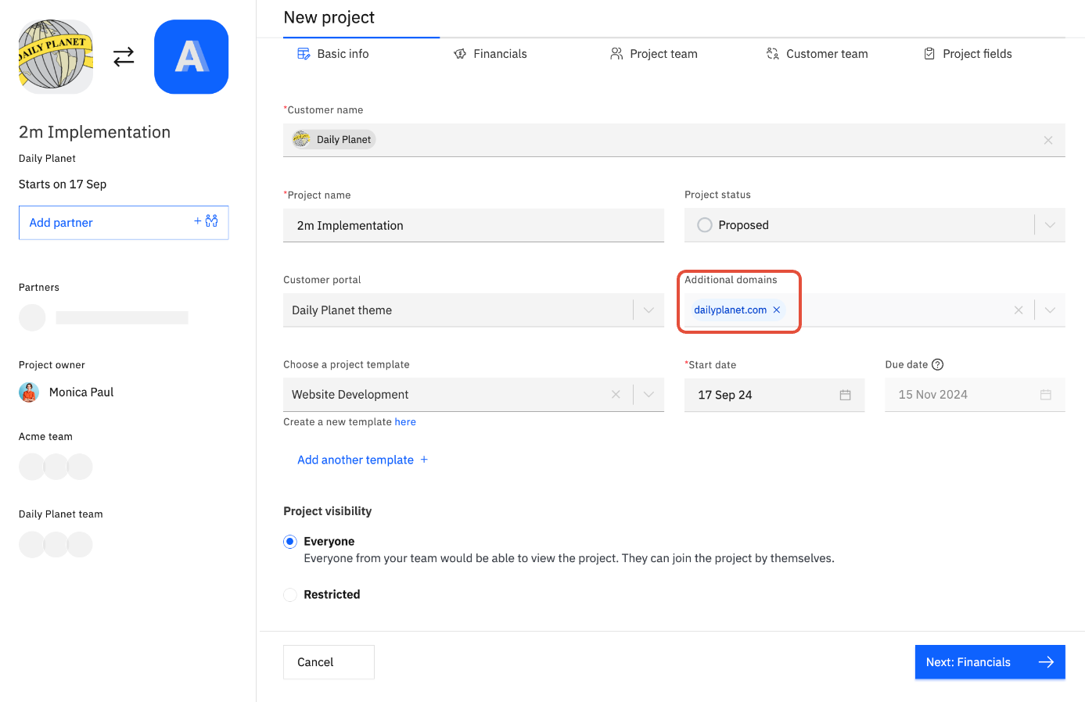Click the Financials piggy bank icon

click(x=460, y=54)
